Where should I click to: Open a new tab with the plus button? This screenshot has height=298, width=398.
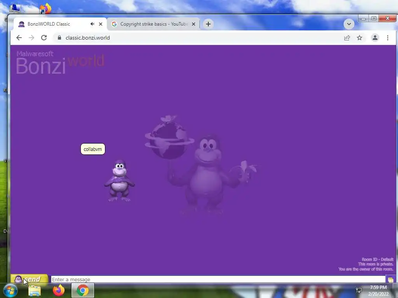(x=208, y=24)
